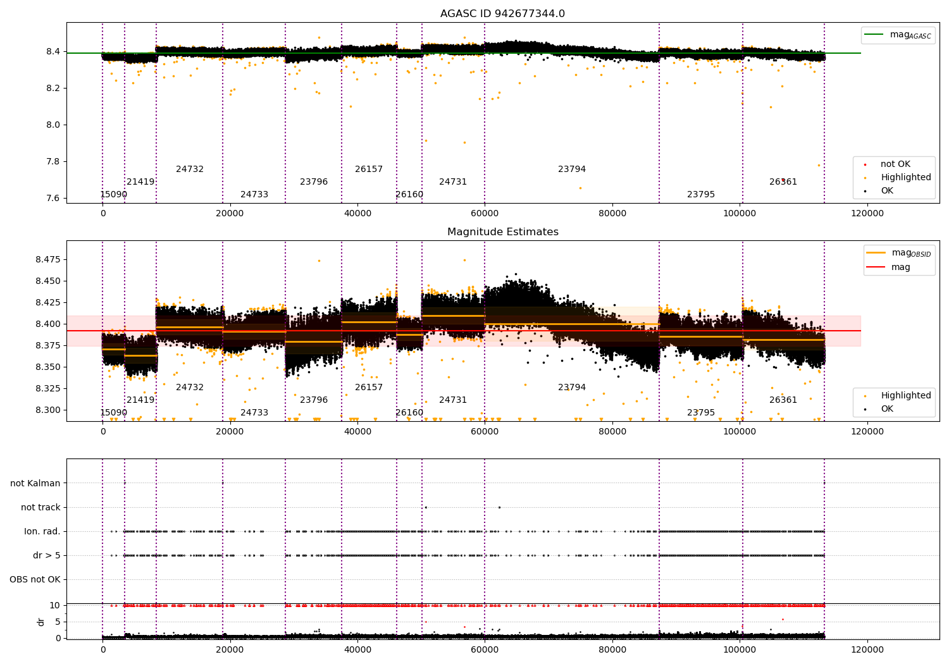Click the green line sample beside mag AGASC legend
This screenshot has width=949, height=664.
click(874, 35)
